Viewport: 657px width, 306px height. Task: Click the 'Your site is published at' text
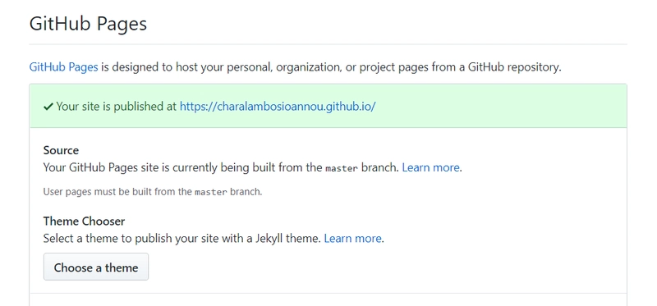(x=116, y=107)
